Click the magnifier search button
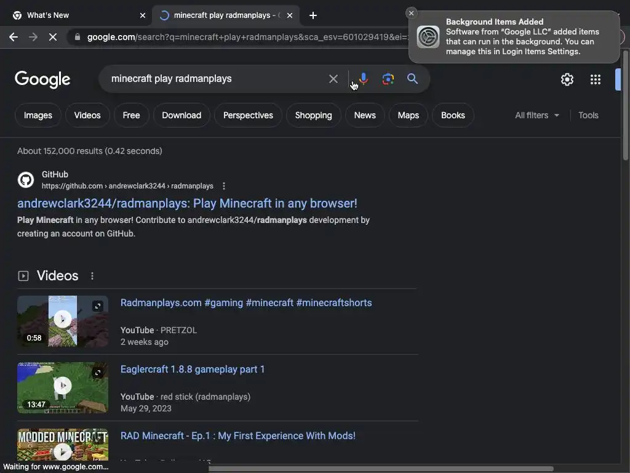 point(412,78)
